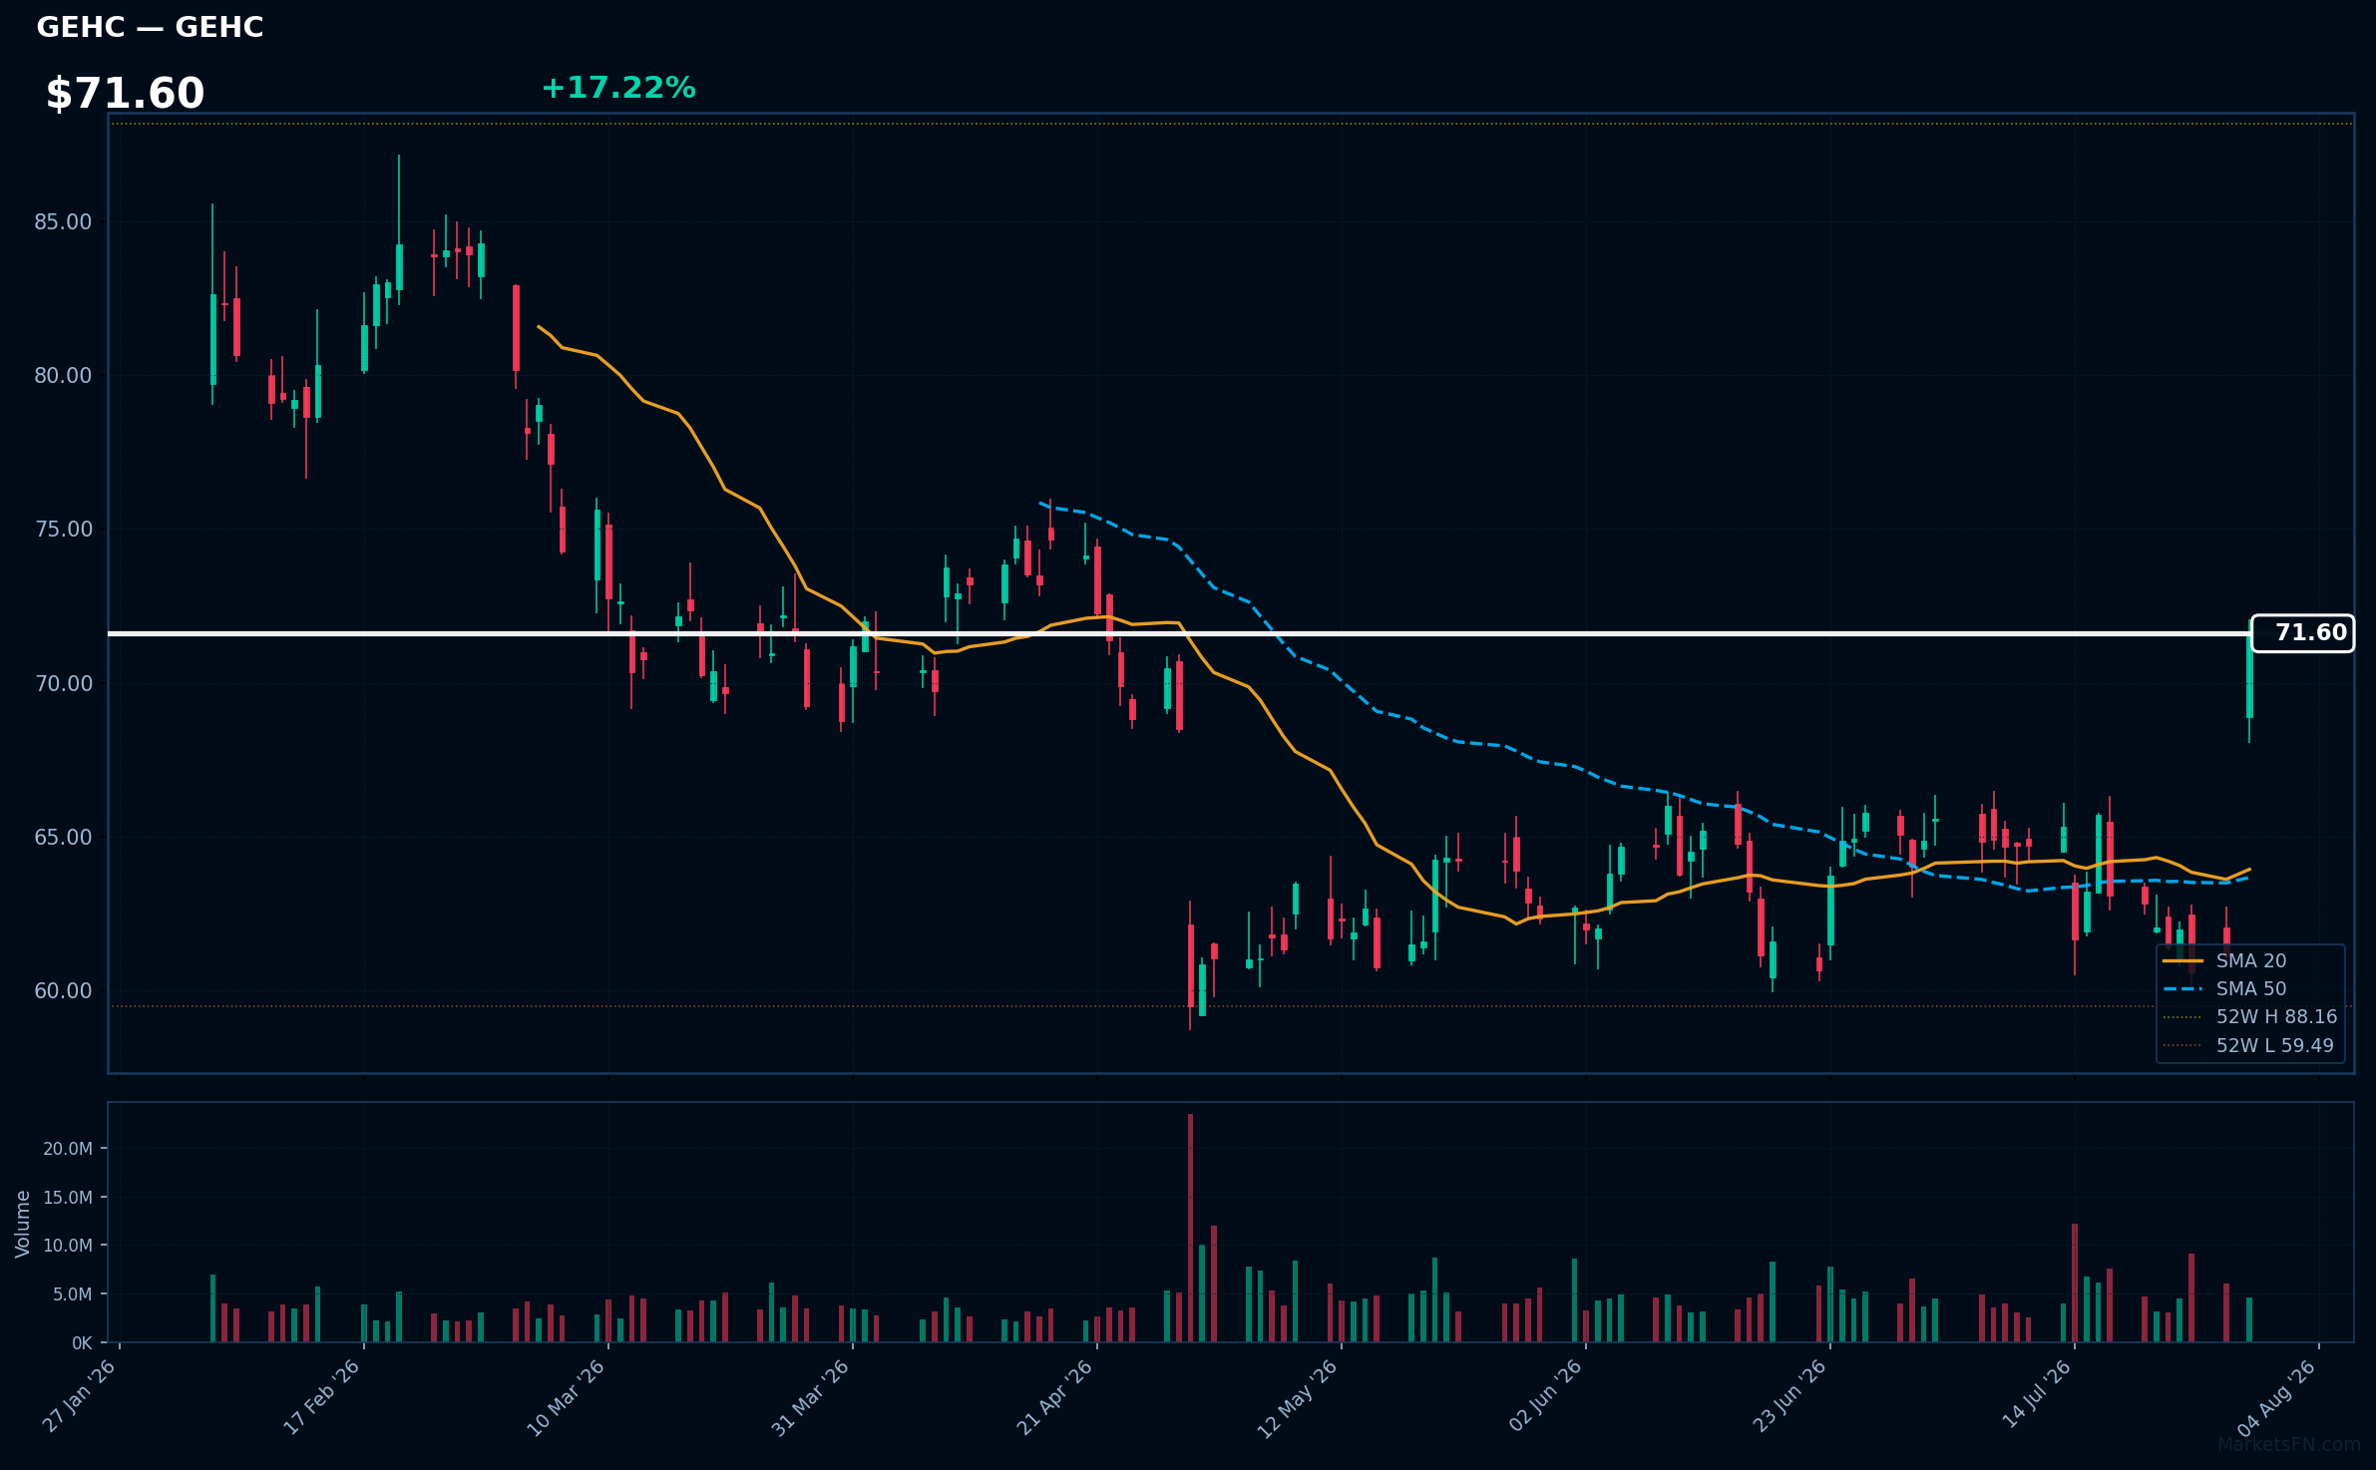Click the 0K volume axis label
Viewport: 2376px width, 1470px height.
(x=82, y=1342)
